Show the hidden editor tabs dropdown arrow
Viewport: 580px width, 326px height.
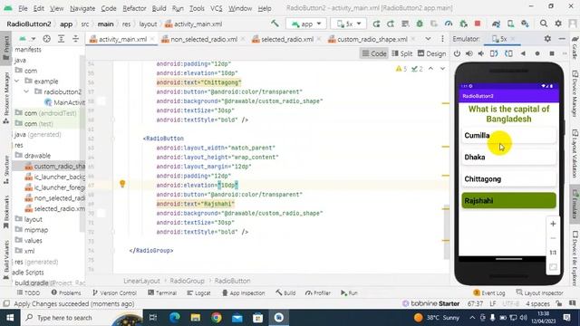pos(428,39)
